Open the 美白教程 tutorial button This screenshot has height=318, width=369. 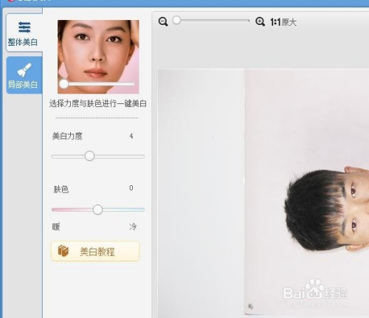tap(95, 252)
